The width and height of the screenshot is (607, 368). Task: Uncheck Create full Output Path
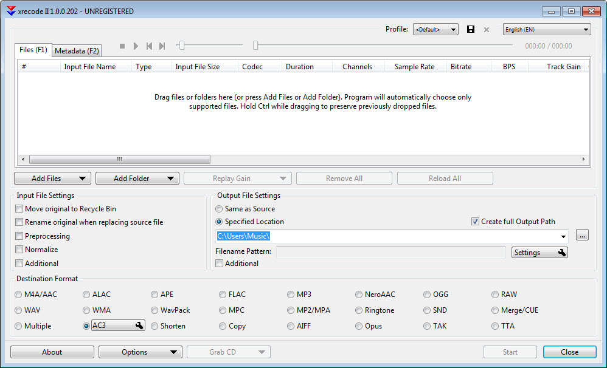click(475, 222)
